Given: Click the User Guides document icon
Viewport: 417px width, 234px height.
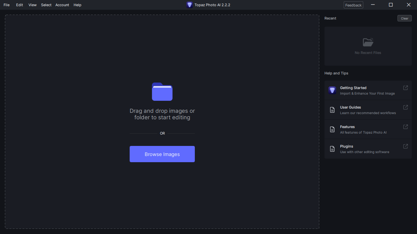Looking at the screenshot, I should (x=332, y=110).
